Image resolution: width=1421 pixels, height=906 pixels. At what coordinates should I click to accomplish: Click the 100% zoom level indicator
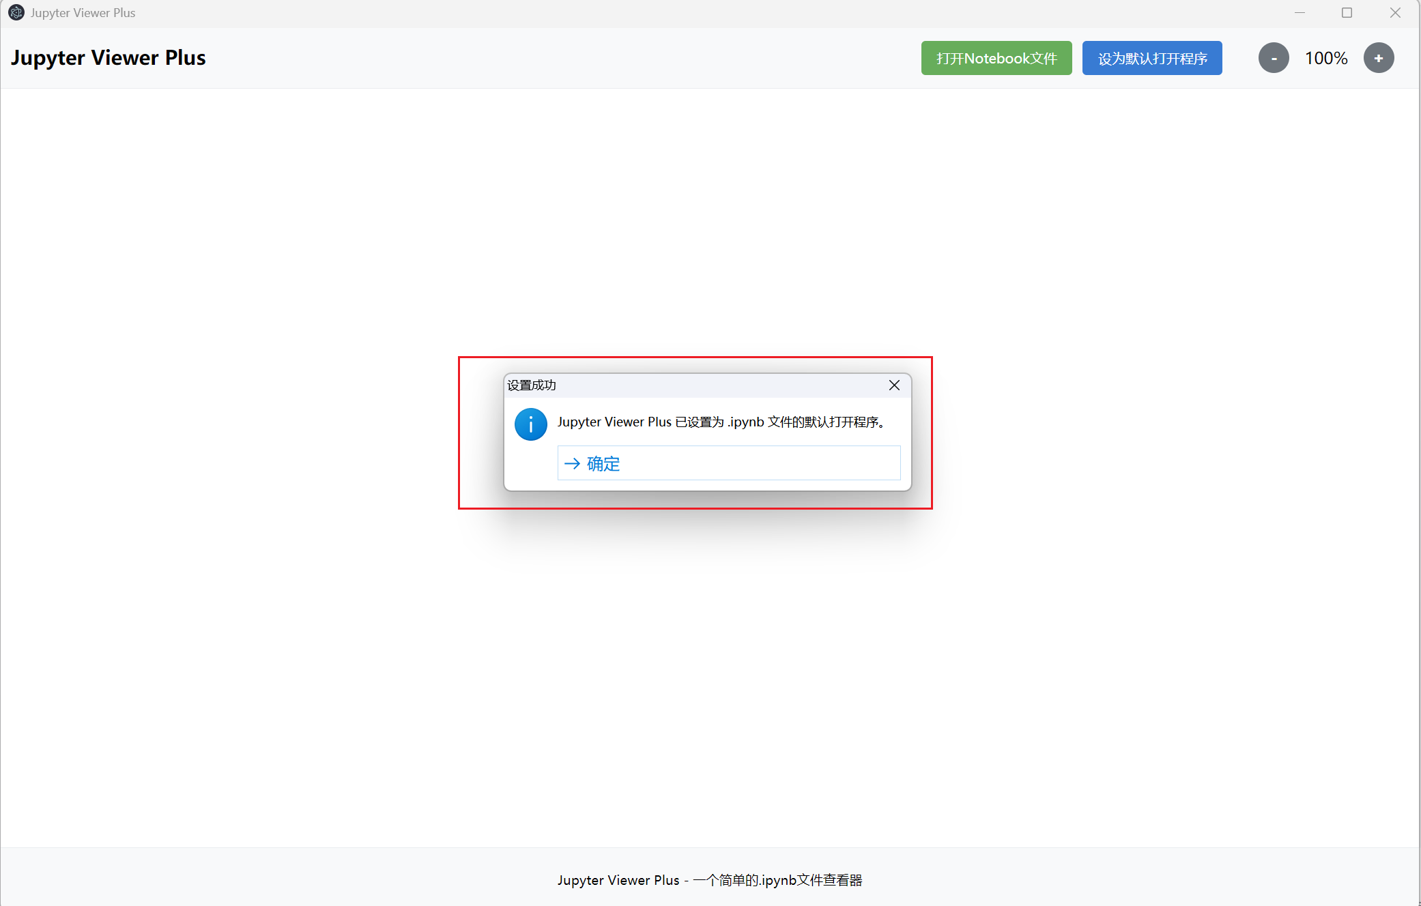[1326, 58]
